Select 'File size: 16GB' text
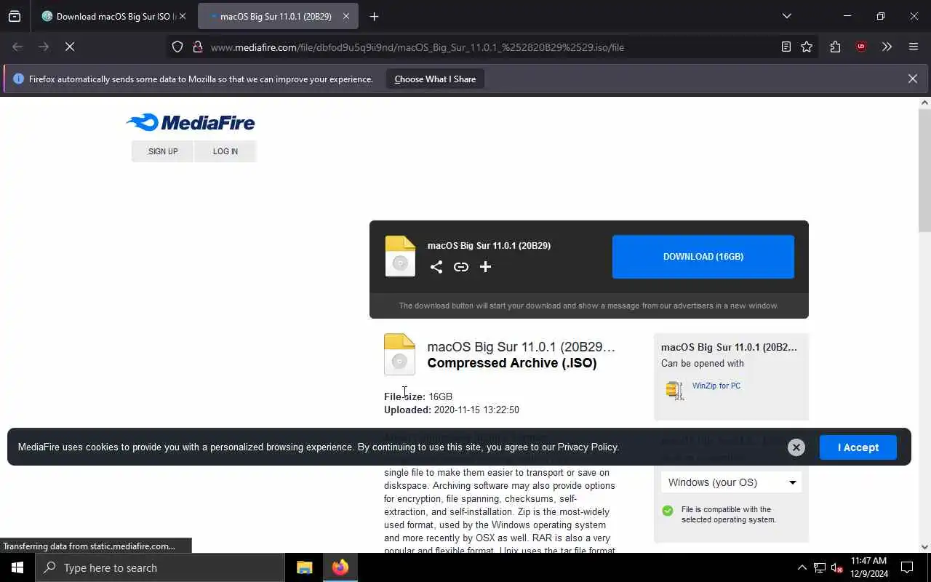931x582 pixels. click(418, 396)
